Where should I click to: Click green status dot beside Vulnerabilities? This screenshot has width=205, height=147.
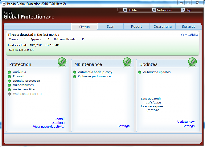point(9,85)
